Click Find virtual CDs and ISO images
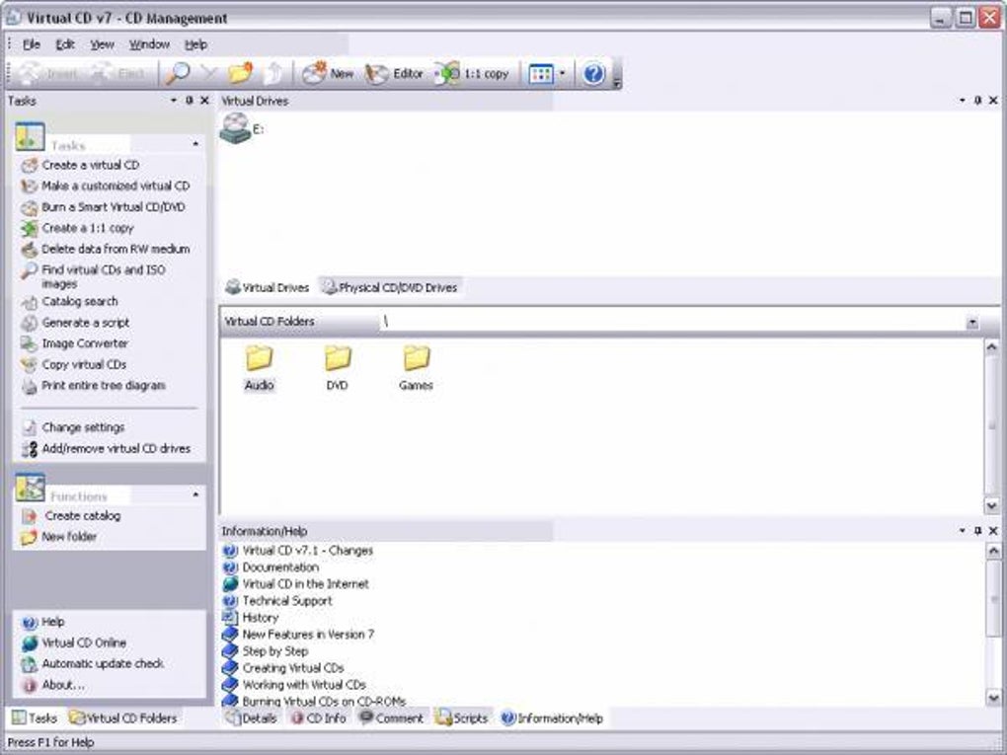Screen dimensions: 1007x755 (x=104, y=276)
